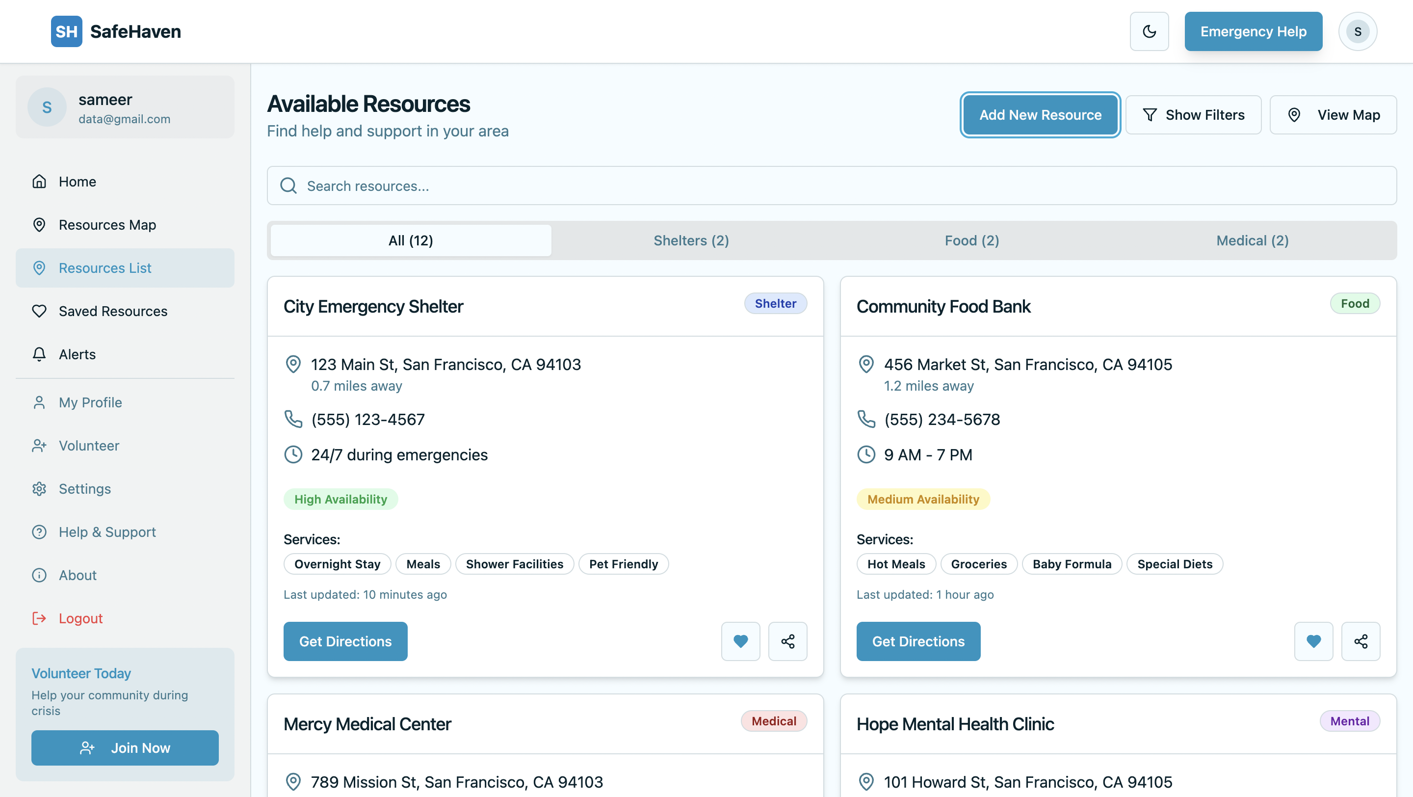The width and height of the screenshot is (1413, 797).
Task: Switch to Shelters (2) tab
Action: 691,240
